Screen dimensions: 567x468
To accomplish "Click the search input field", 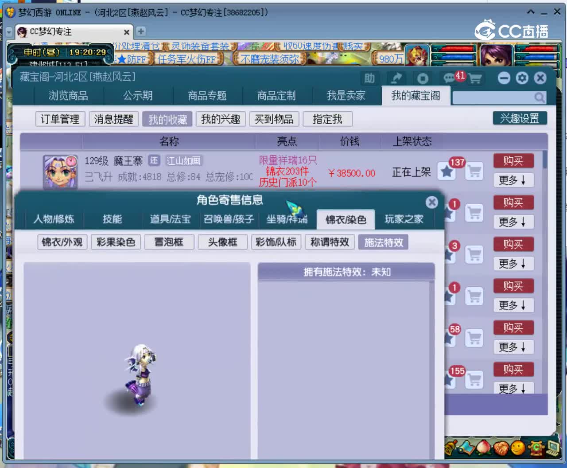I will pyautogui.click(x=493, y=97).
